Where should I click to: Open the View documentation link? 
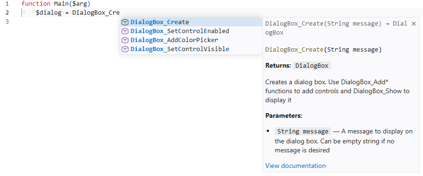[296, 166]
